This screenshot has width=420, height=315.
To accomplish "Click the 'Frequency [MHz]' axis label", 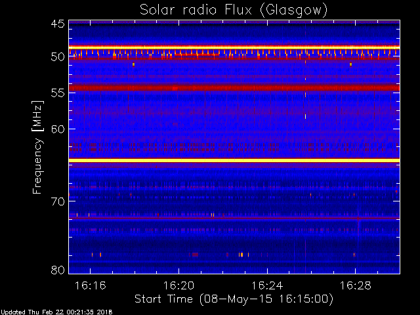I will [38, 147].
